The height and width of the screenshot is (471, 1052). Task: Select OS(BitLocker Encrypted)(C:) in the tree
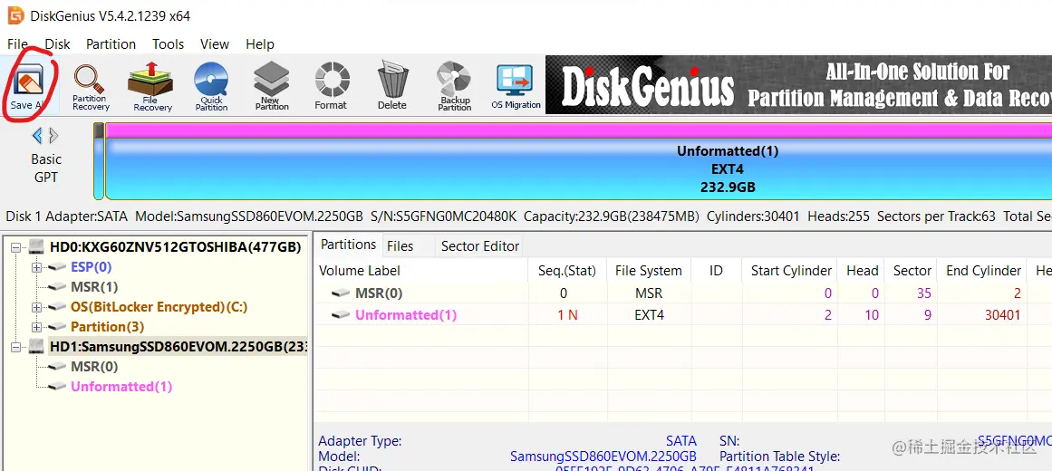pos(159,307)
